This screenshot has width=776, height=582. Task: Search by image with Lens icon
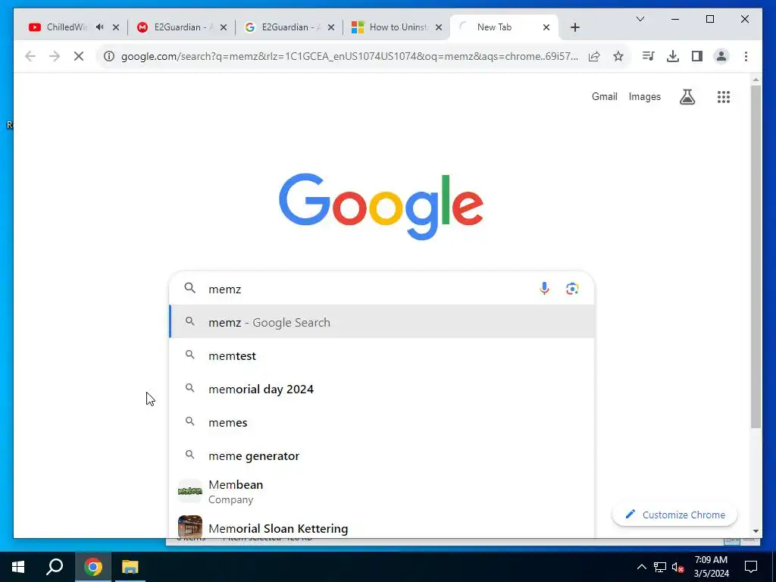tap(572, 289)
